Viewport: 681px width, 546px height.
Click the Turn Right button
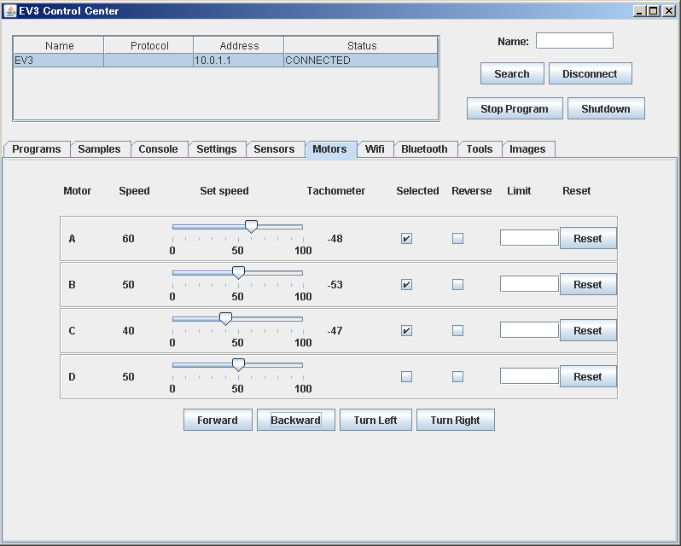pos(455,420)
